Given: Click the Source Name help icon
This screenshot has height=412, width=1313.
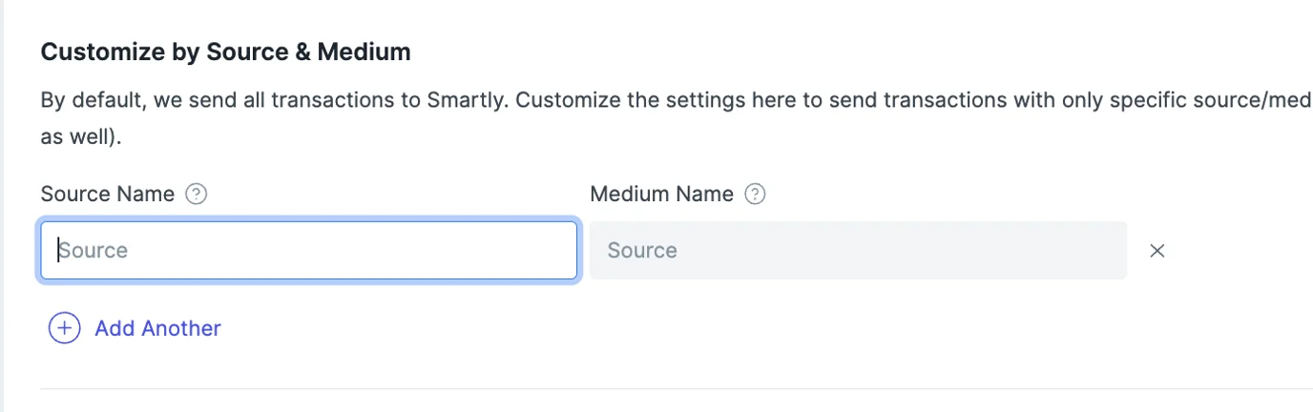Looking at the screenshot, I should (x=196, y=195).
